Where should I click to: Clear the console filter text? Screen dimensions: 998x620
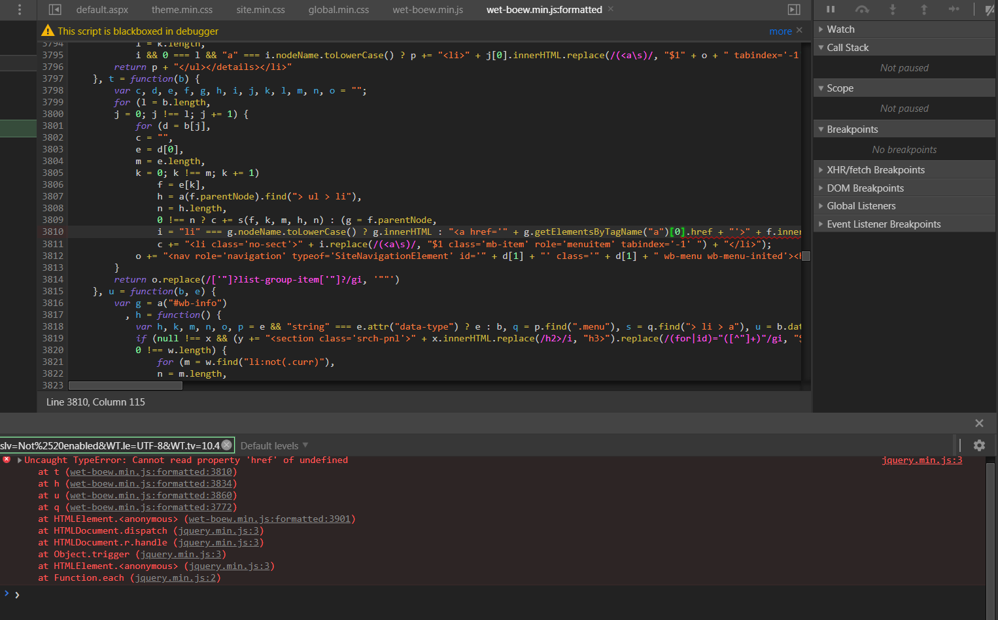227,445
